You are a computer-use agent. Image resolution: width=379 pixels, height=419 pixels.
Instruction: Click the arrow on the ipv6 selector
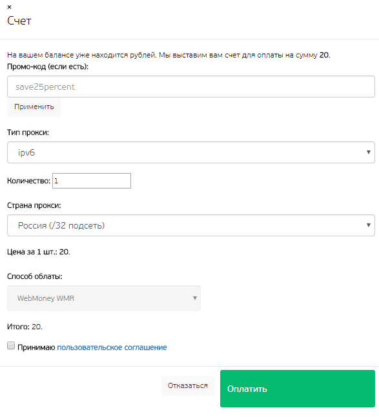point(368,152)
